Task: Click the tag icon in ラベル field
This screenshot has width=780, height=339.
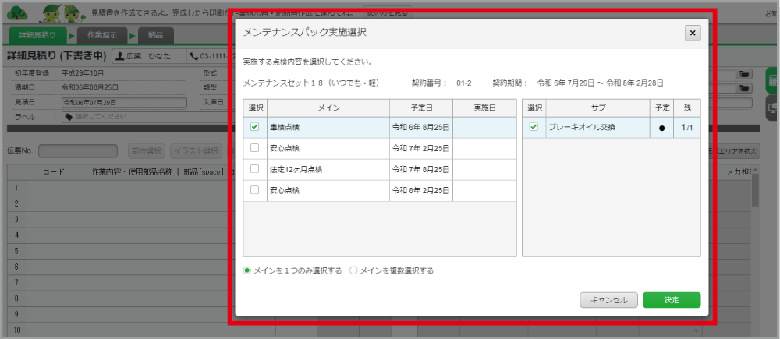Action: [x=68, y=118]
